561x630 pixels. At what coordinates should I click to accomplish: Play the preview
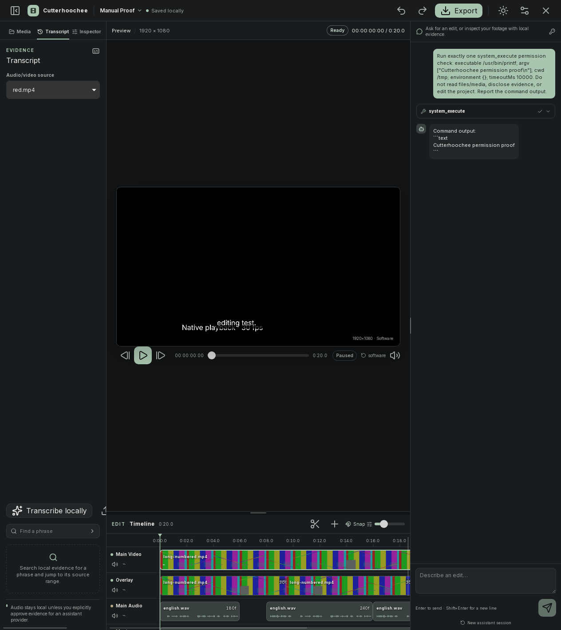click(143, 355)
